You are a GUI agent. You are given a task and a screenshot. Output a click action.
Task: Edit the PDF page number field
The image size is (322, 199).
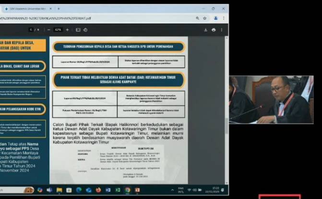point(31,30)
